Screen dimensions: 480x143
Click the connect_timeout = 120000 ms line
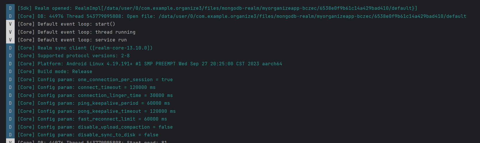point(87,87)
